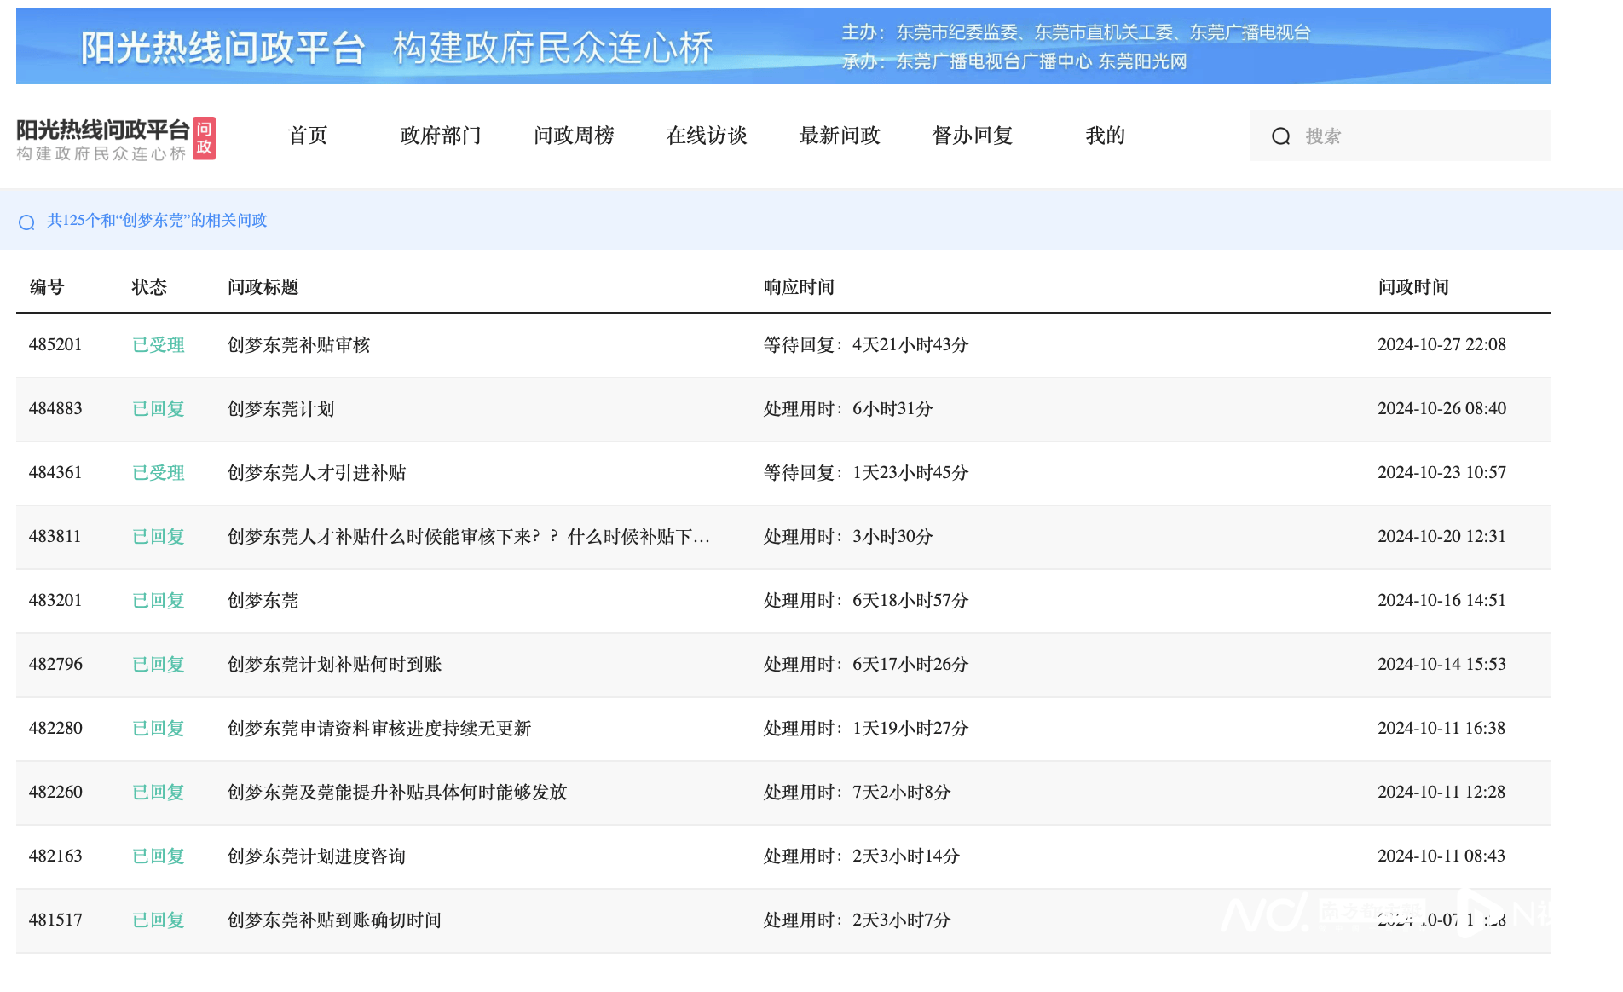The height and width of the screenshot is (992, 1623).
Task: Open the 创梦东莞补贴审核 complaint entry
Action: pyautogui.click(x=297, y=344)
